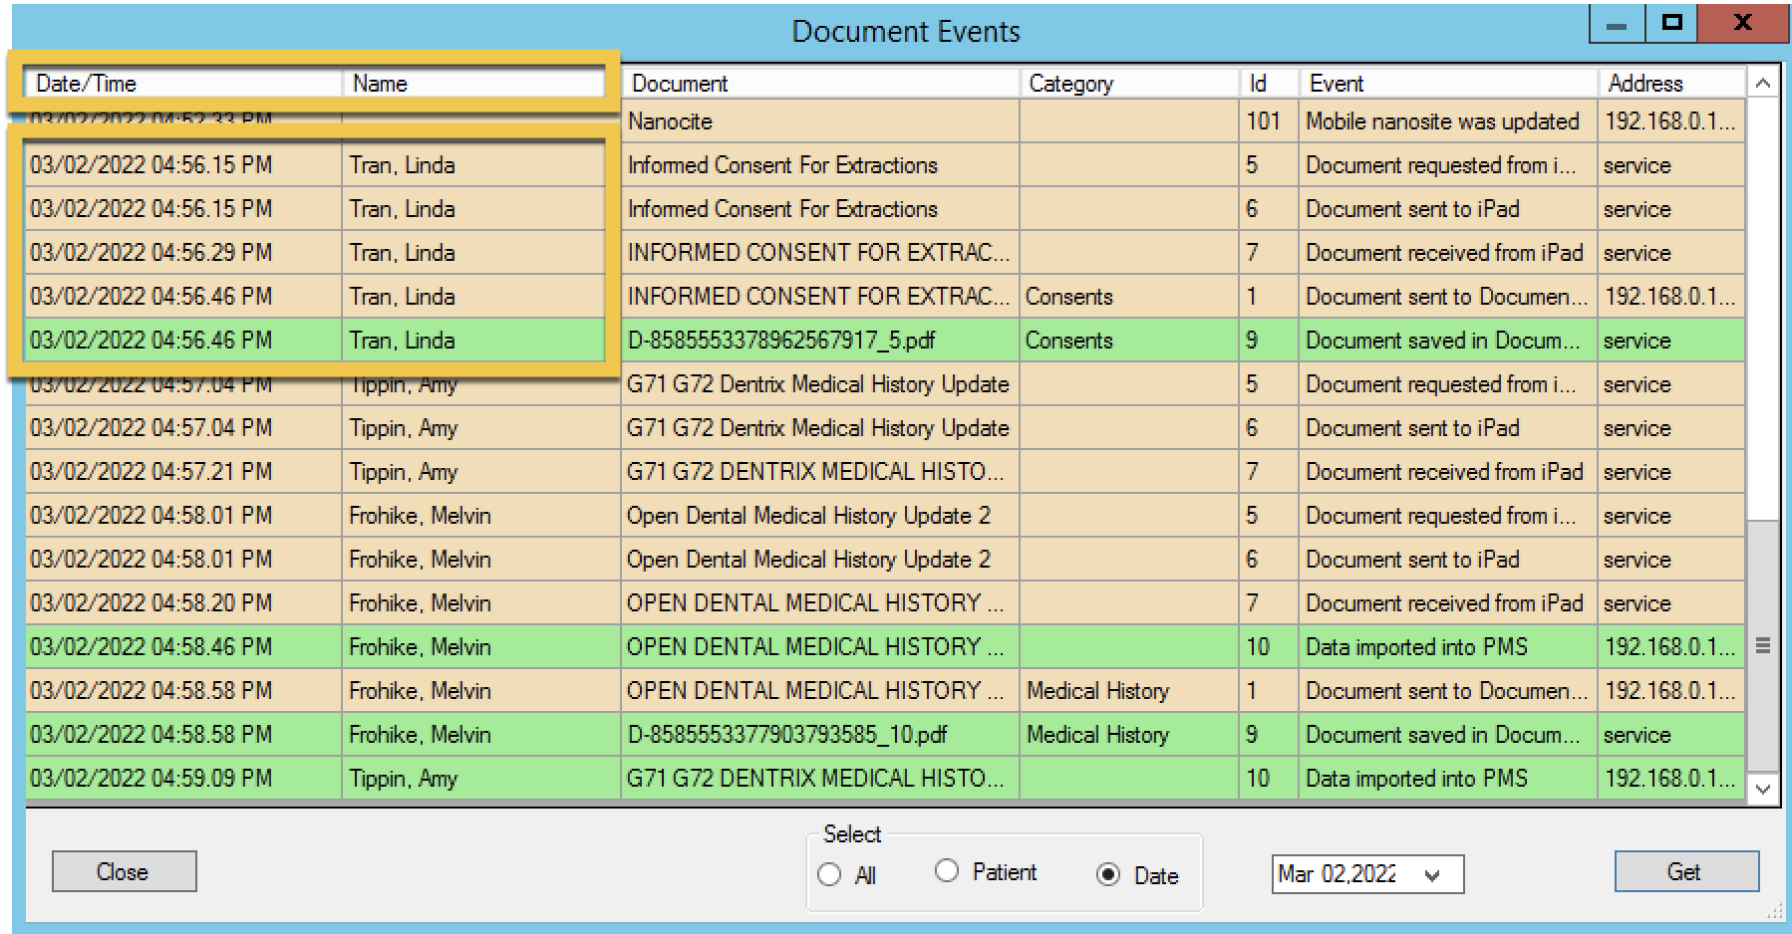Click 192.168.0.1... address in Nanocite row
Image resolution: width=1792 pixels, height=934 pixels.
point(1671,121)
